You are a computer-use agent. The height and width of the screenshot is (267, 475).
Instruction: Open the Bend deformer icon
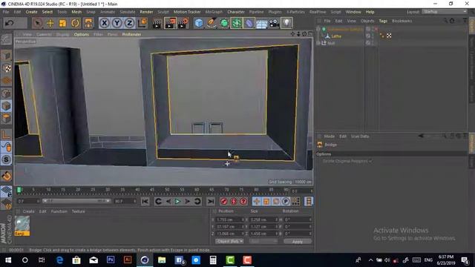(x=249, y=23)
